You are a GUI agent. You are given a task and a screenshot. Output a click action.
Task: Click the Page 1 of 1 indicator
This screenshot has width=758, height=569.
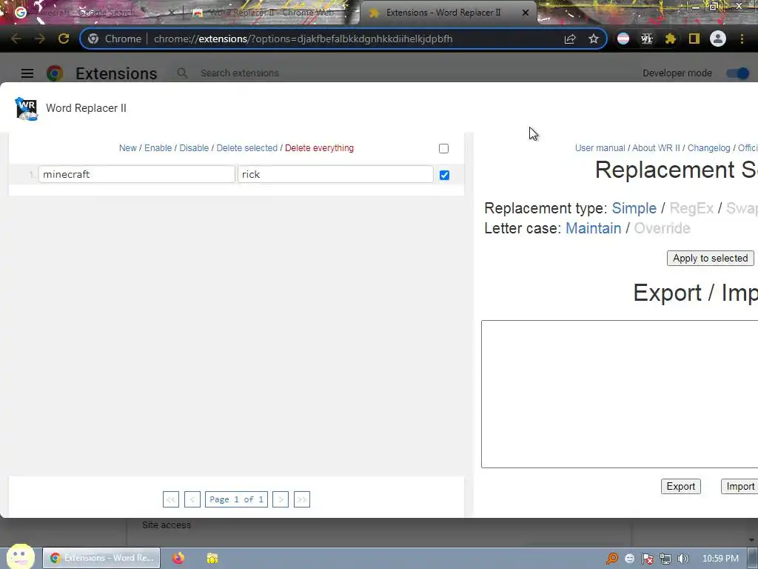[236, 499]
